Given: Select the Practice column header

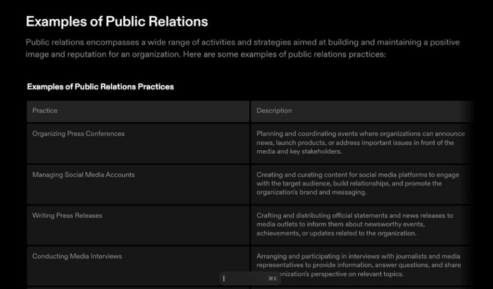Looking at the screenshot, I should [45, 111].
